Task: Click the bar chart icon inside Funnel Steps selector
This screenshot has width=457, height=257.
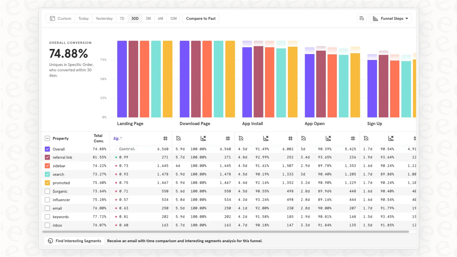Action: click(376, 18)
